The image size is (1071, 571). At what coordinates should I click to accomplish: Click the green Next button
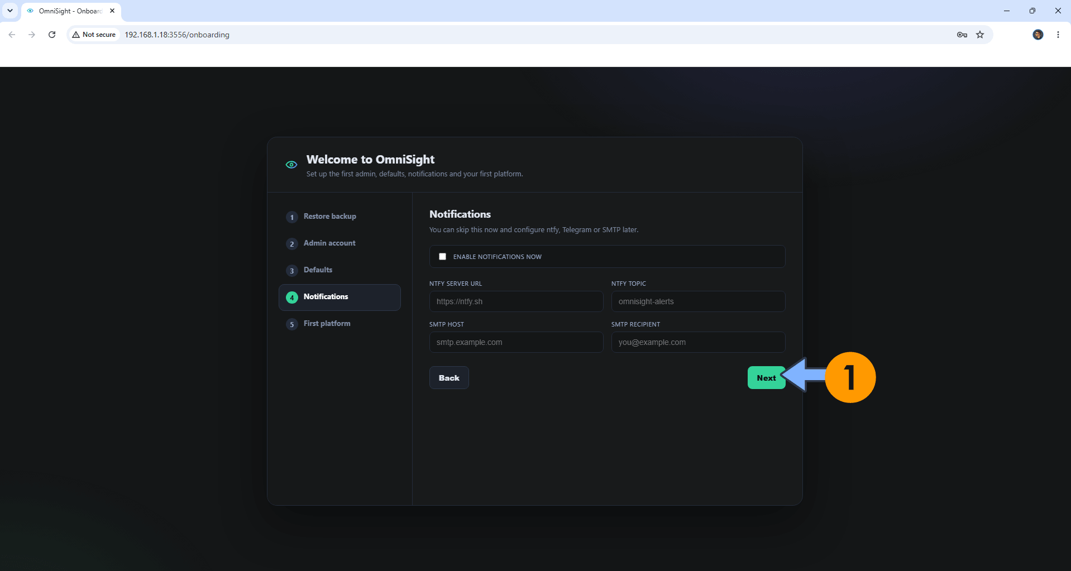(766, 378)
